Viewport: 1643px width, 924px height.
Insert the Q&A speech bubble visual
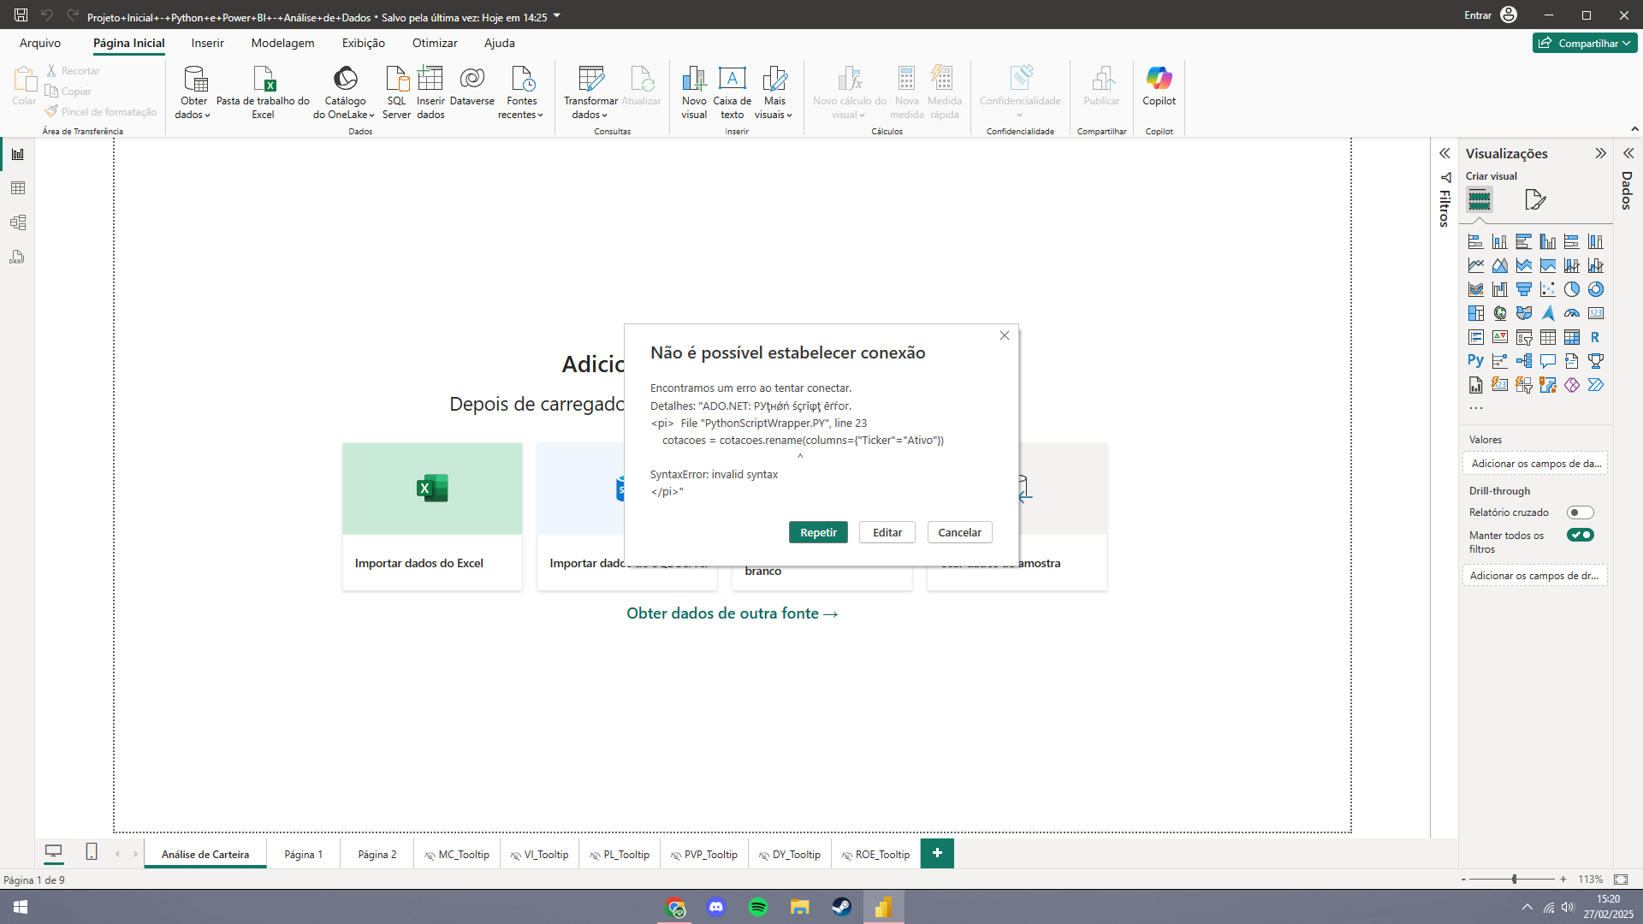pos(1547,361)
